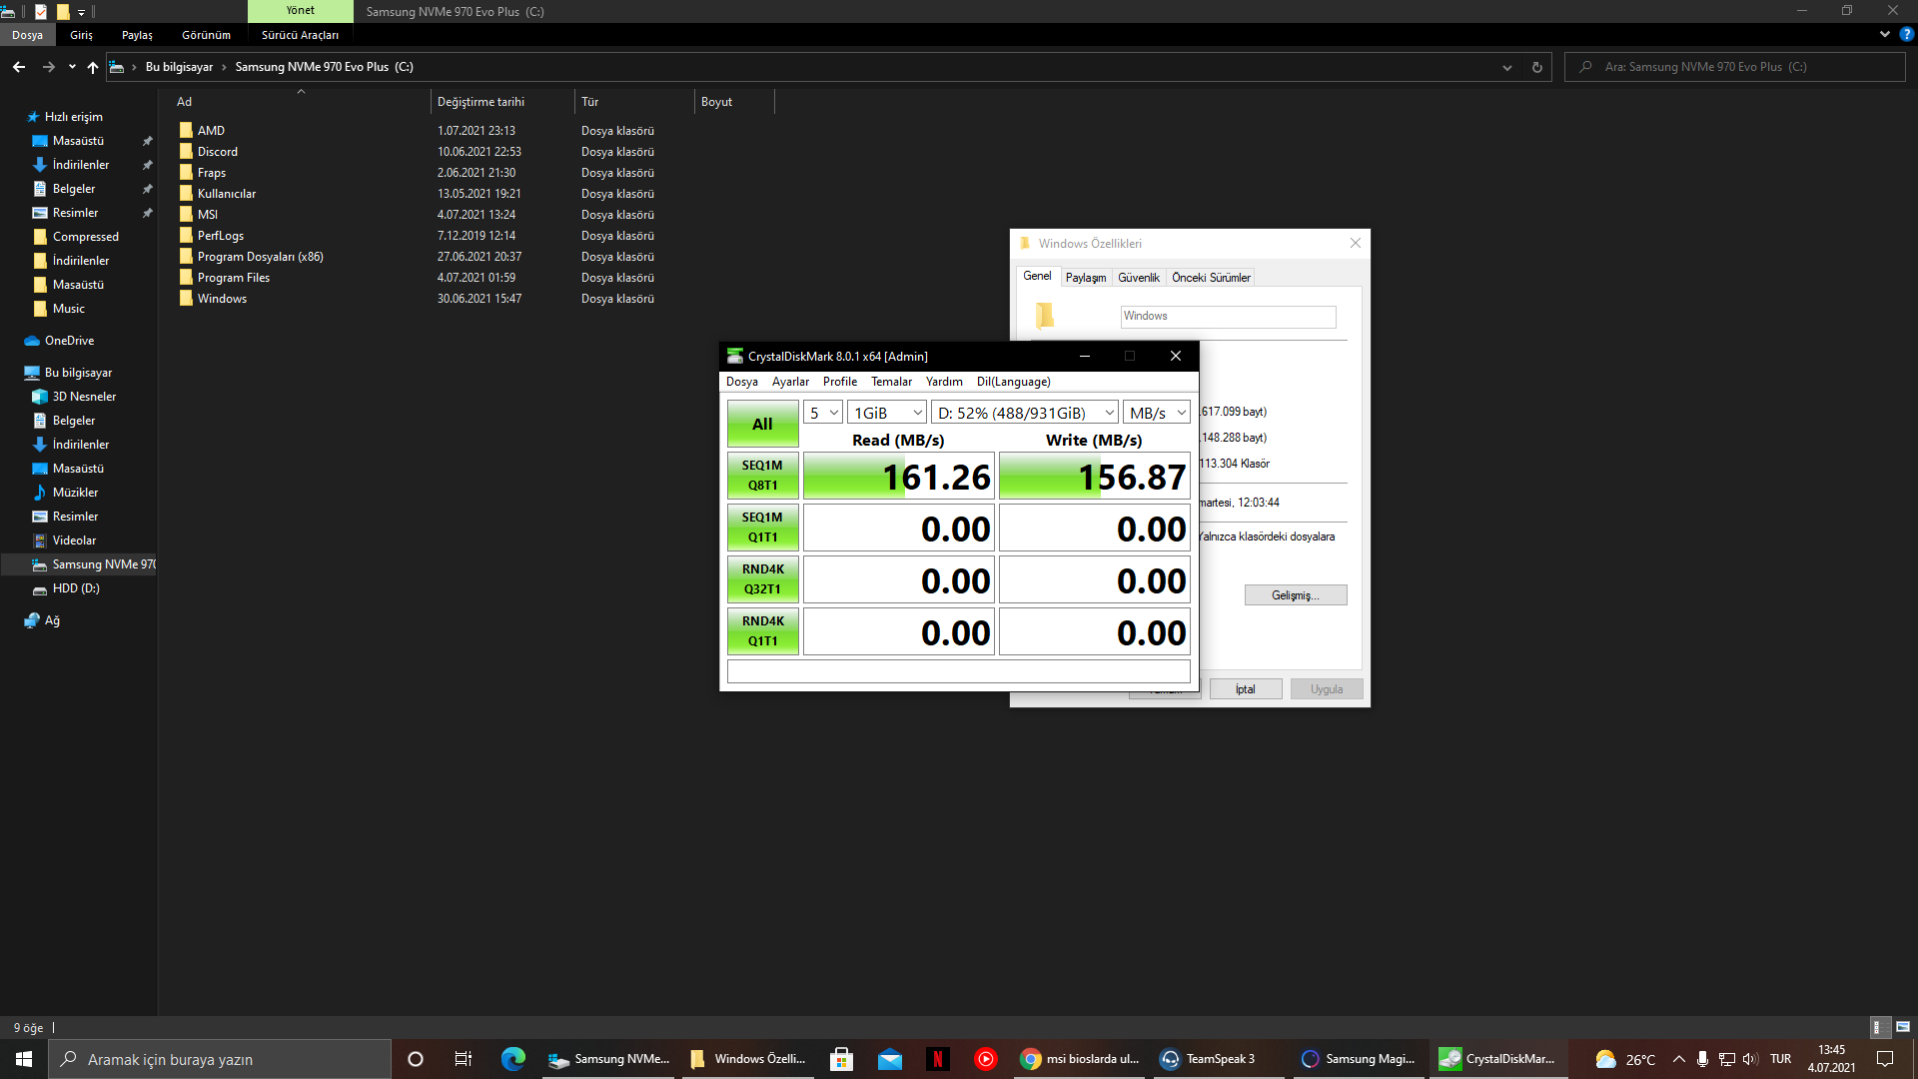Run the SEQ1M Q1T1 test
This screenshot has width=1918, height=1079.
(x=762, y=528)
